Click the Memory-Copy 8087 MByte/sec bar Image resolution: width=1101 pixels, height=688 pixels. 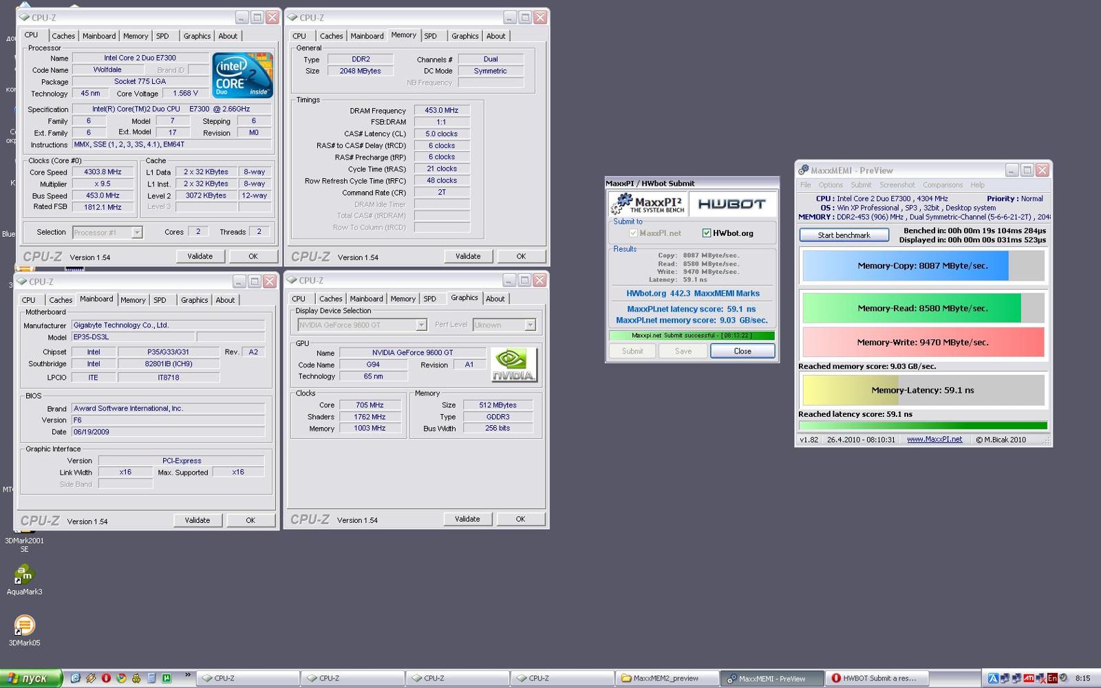click(x=923, y=266)
